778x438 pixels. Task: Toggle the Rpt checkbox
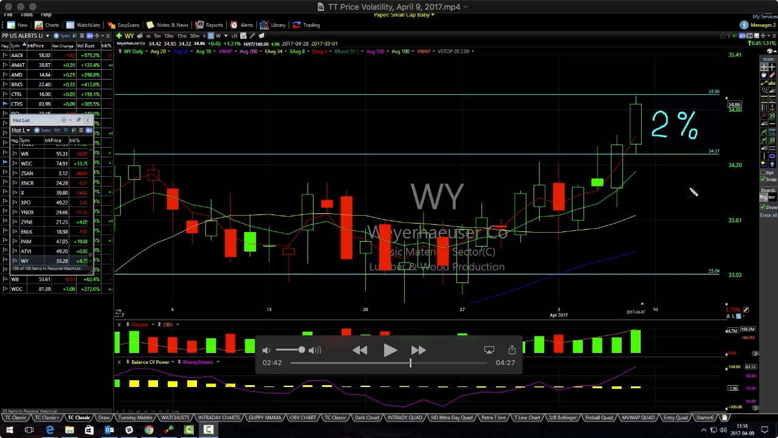(x=763, y=173)
